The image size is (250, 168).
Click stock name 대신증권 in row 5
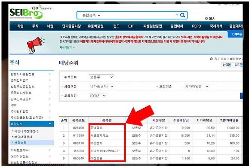(96, 158)
